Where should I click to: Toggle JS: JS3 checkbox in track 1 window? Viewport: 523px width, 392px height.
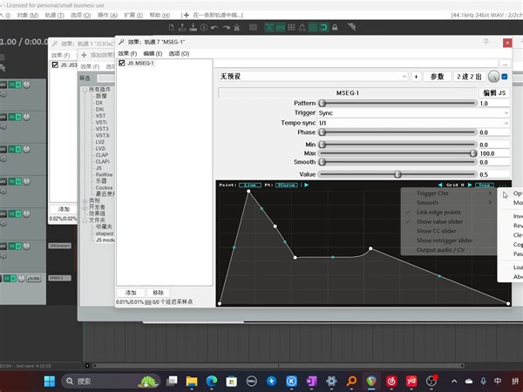55,64
